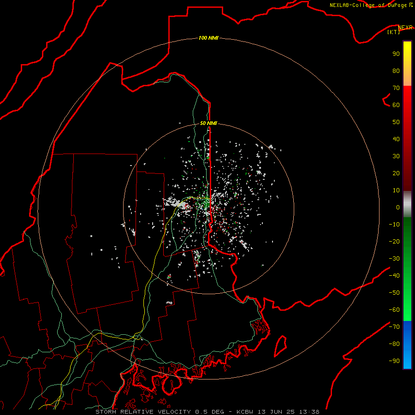Viewport: 415px width, 415px height.
Task: Click the -90 value on the velocity scale
Action: coord(394,361)
